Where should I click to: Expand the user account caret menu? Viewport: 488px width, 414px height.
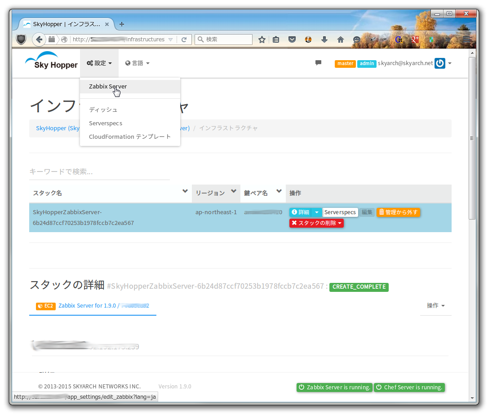click(450, 63)
